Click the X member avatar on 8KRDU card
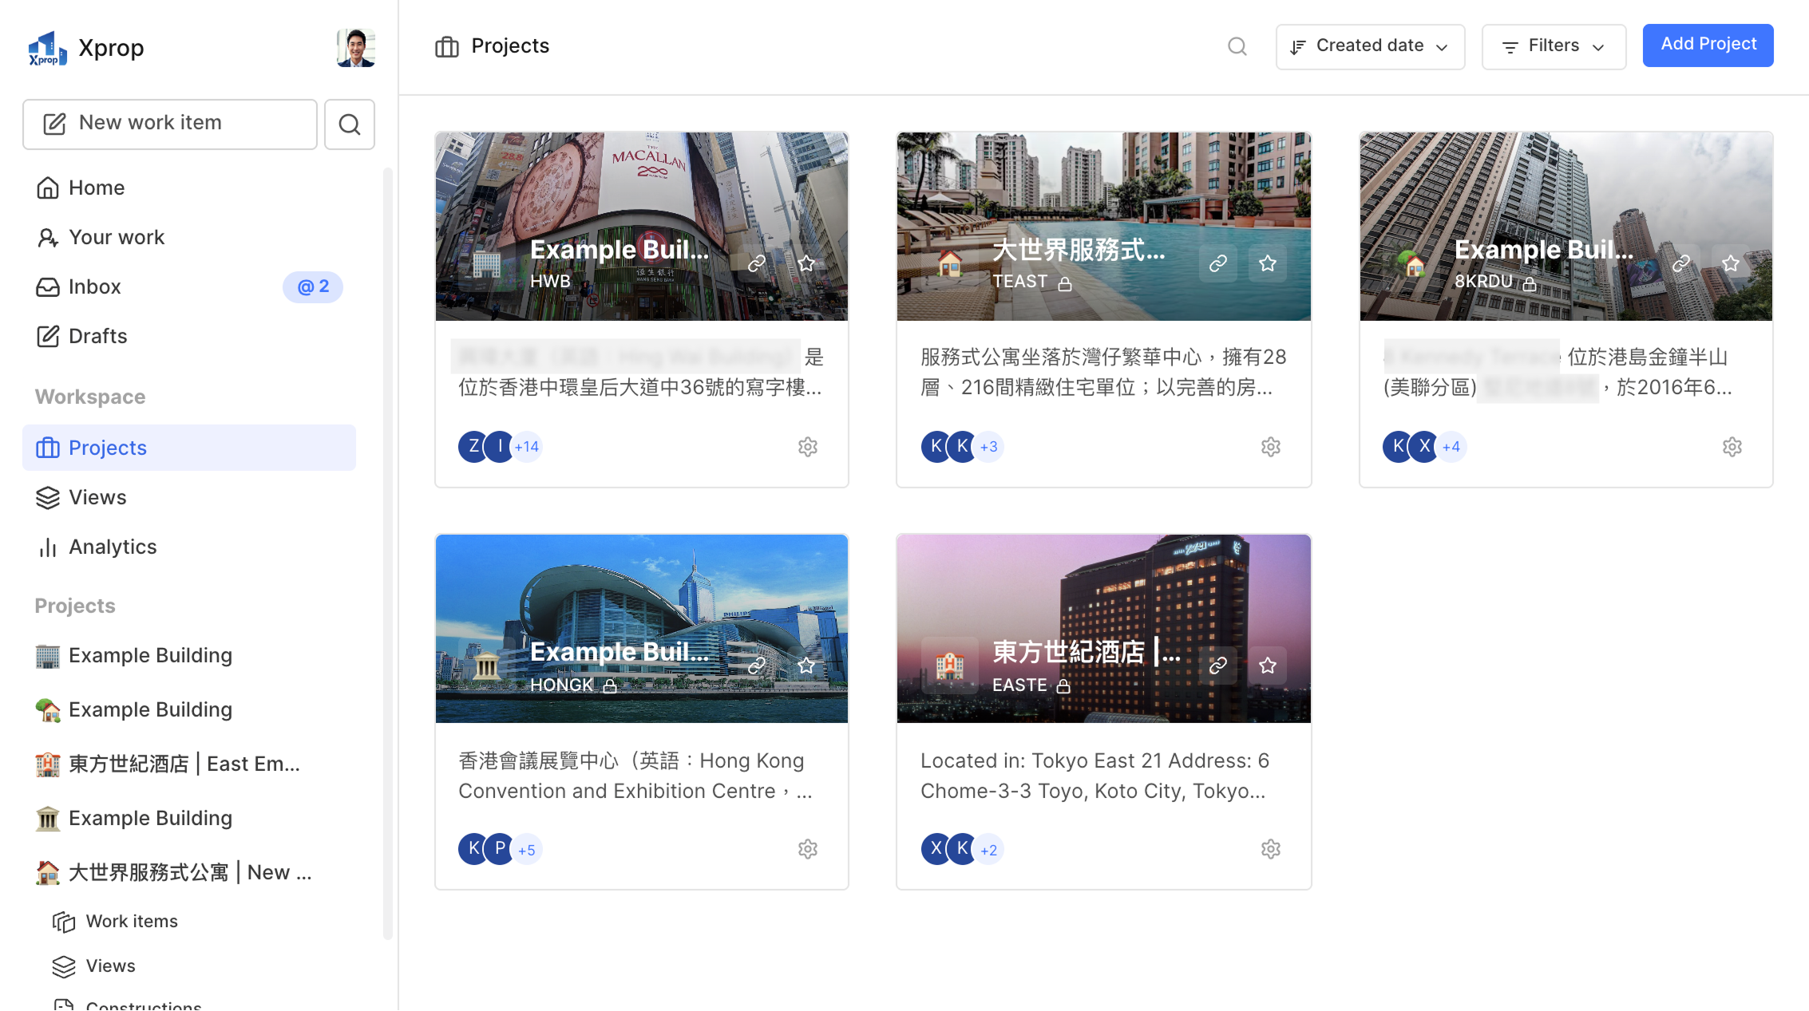This screenshot has height=1011, width=1809. (1424, 446)
